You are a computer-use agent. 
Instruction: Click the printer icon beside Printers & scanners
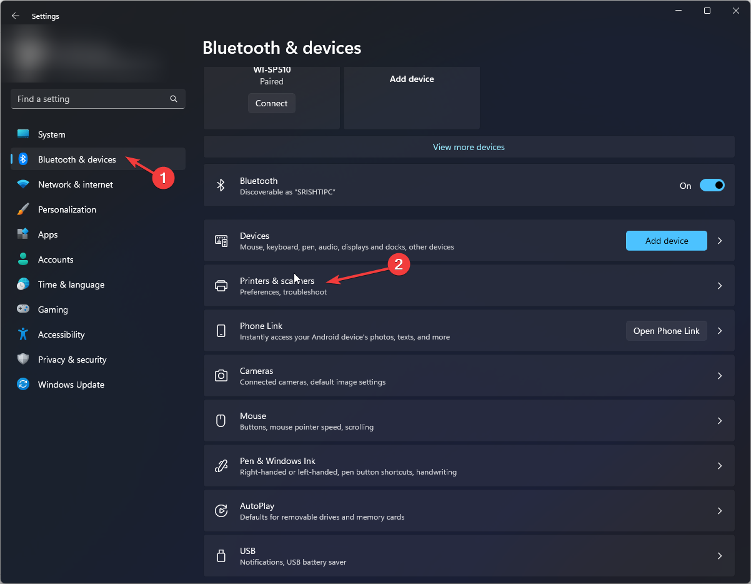tap(221, 286)
